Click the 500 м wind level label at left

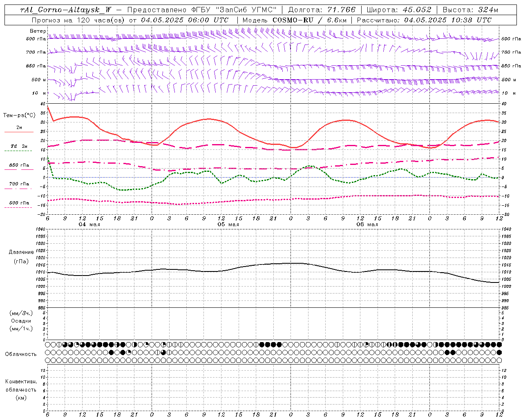(39, 80)
